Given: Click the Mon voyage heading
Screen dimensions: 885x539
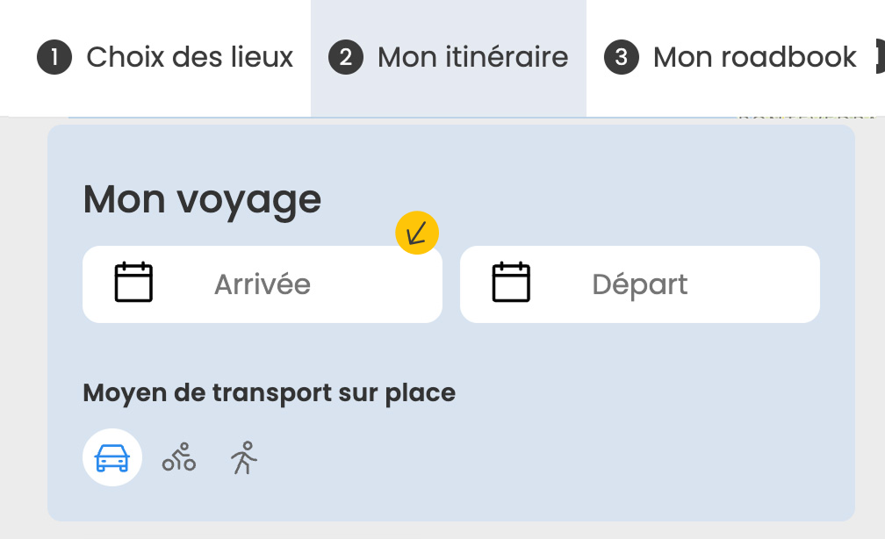Looking at the screenshot, I should click(201, 199).
